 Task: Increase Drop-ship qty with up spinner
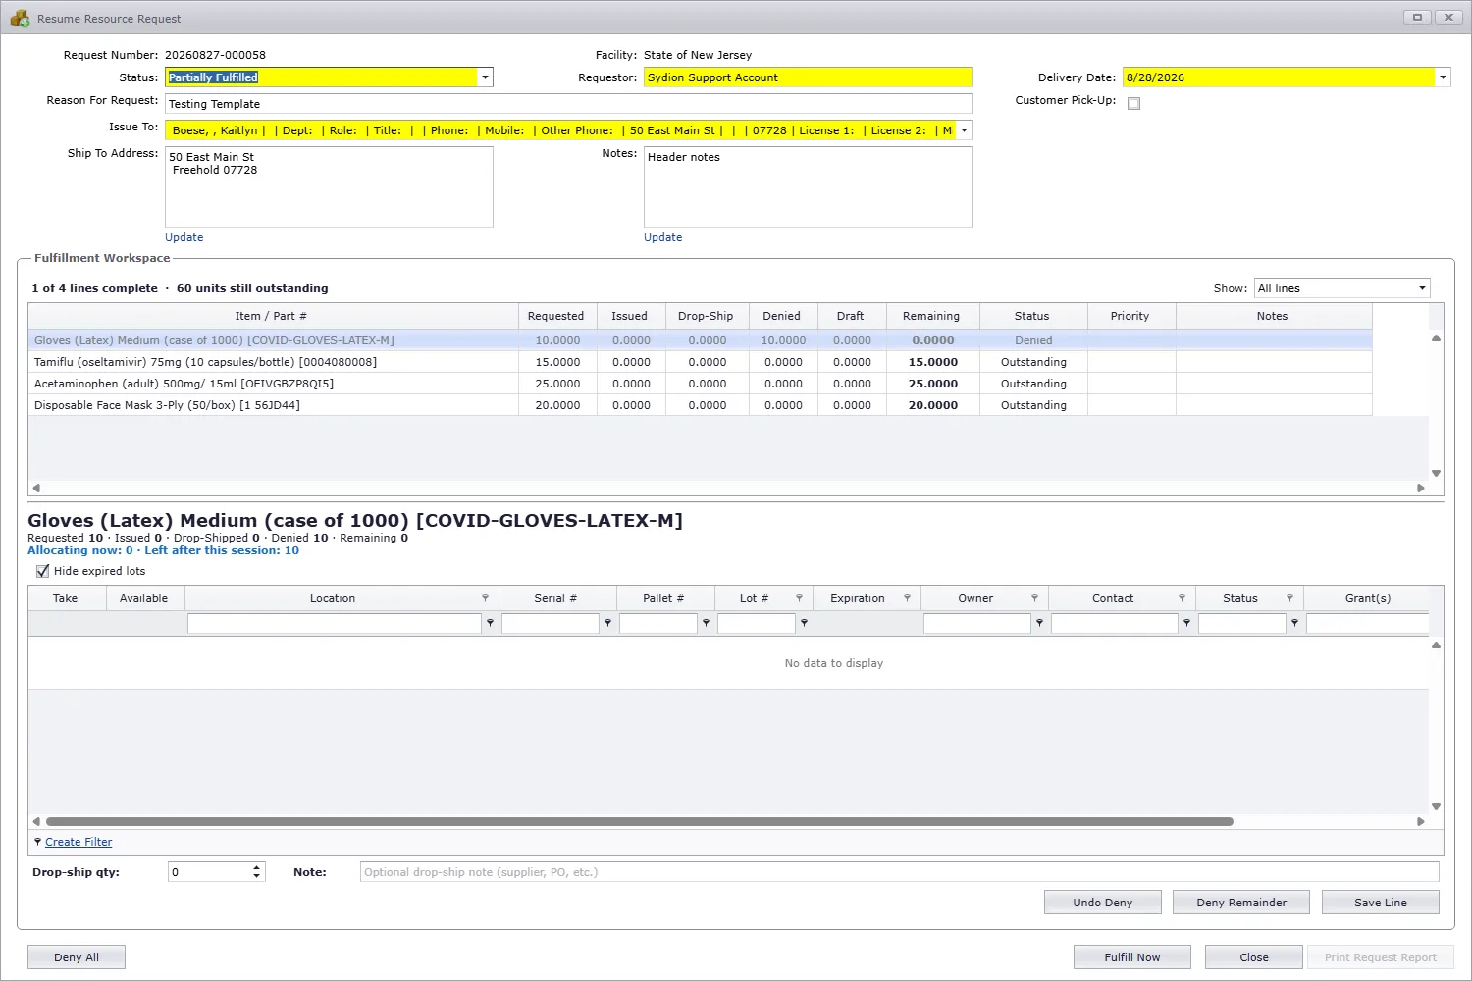point(257,867)
